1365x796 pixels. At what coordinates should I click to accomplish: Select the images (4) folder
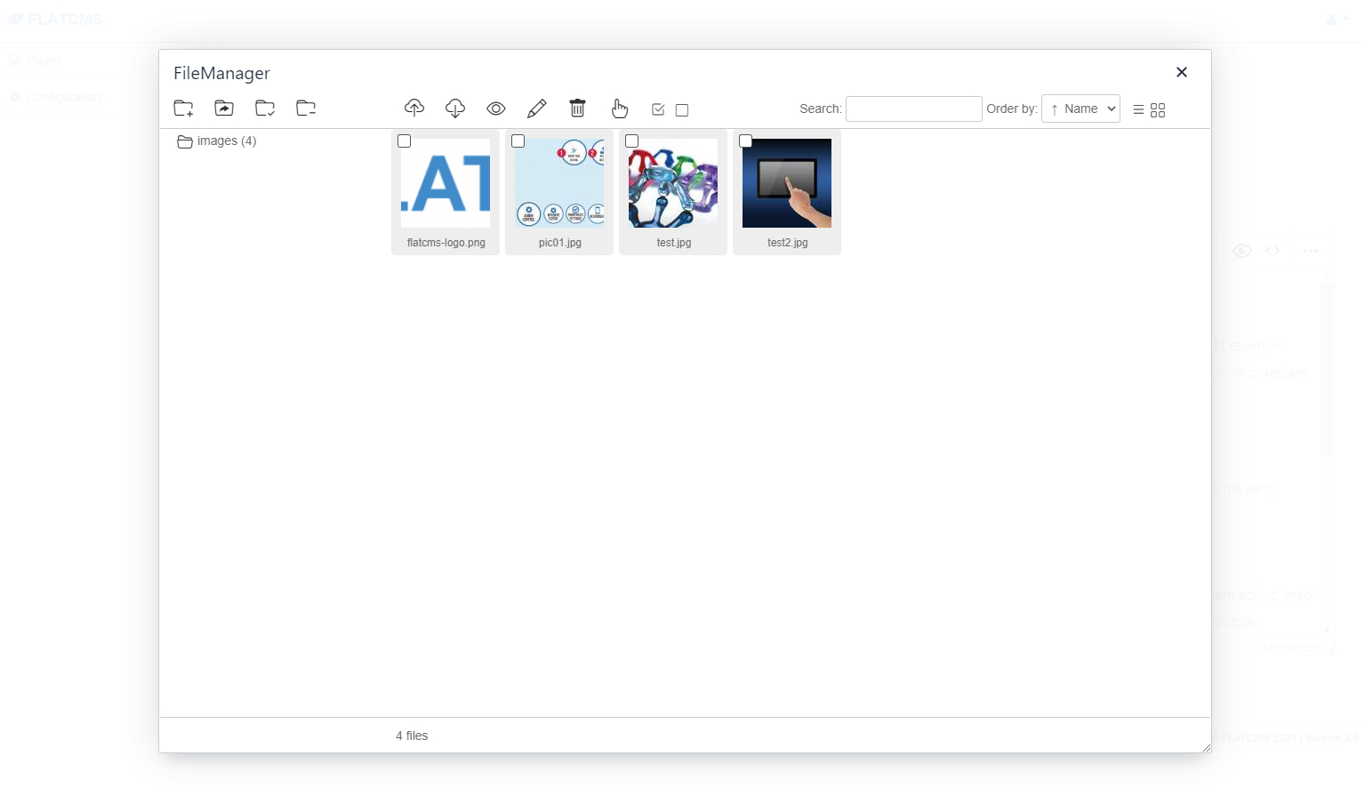tap(217, 141)
